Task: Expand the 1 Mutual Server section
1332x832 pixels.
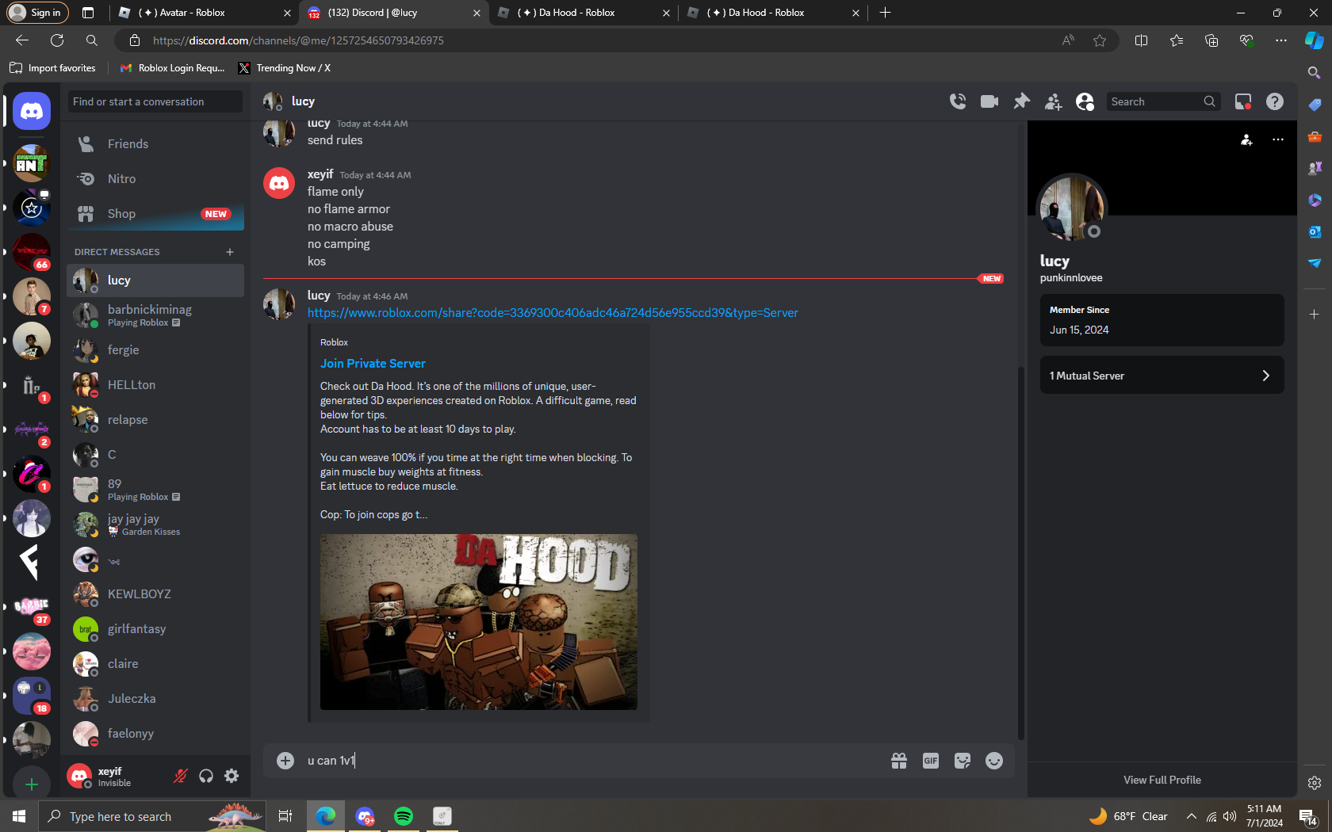Action: (1162, 376)
